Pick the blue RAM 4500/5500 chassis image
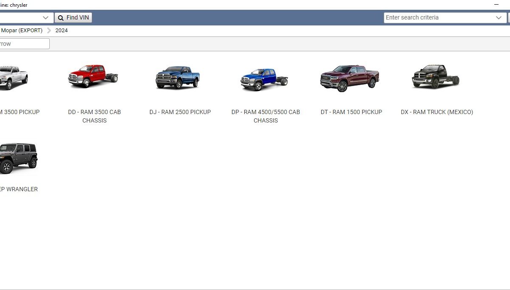This screenshot has width=510, height=290. pos(264,79)
